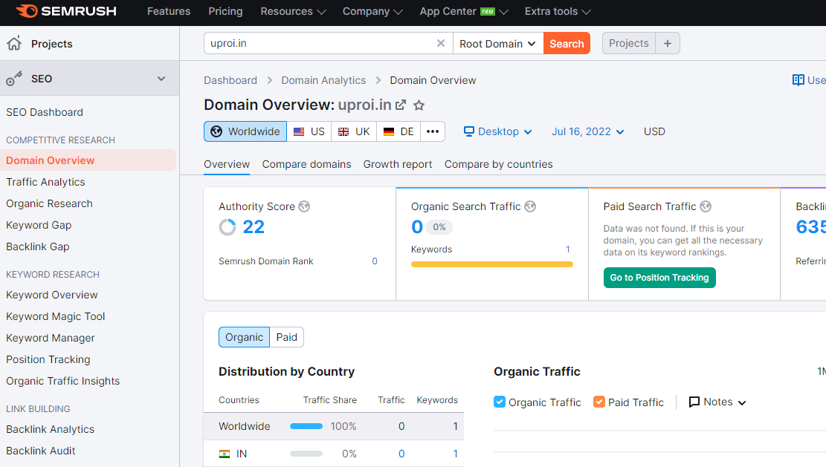Add a new project with plus button
The width and height of the screenshot is (826, 467).
668,43
